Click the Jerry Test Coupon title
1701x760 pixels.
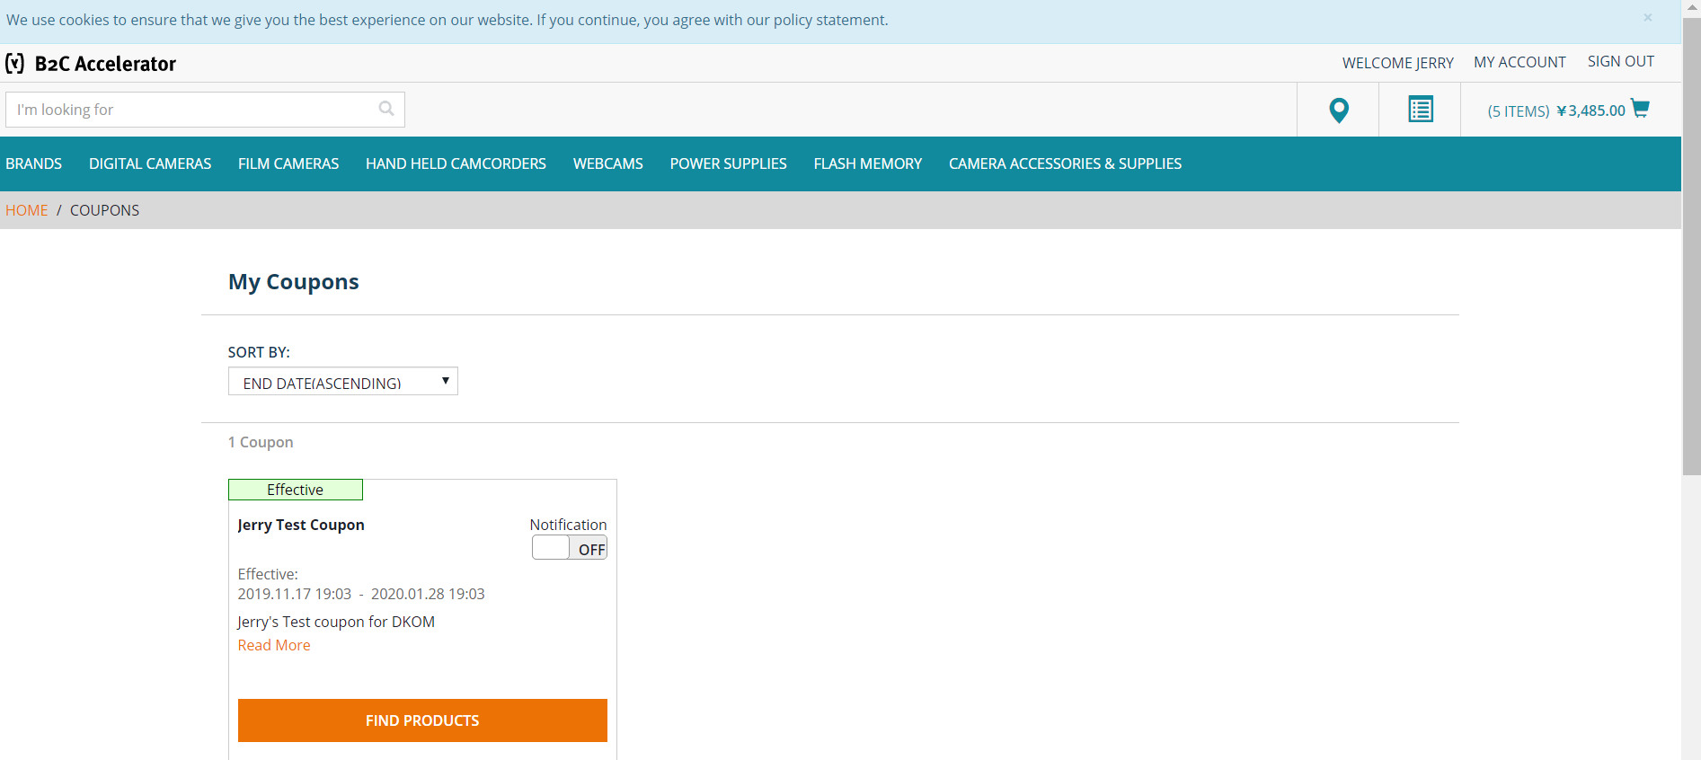tap(301, 525)
